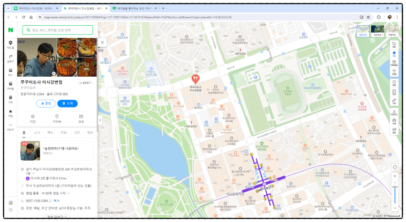Select the distance ruler tool
The width and height of the screenshot is (406, 222).
tap(394, 101)
